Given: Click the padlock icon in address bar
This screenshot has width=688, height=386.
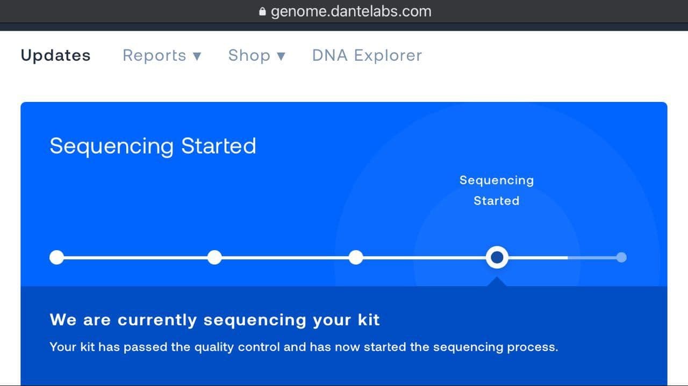Looking at the screenshot, I should click(262, 12).
